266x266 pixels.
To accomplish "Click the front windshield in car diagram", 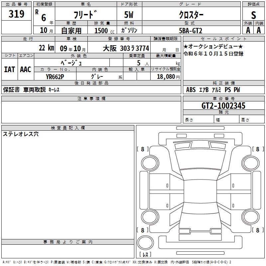I will point(200,160).
